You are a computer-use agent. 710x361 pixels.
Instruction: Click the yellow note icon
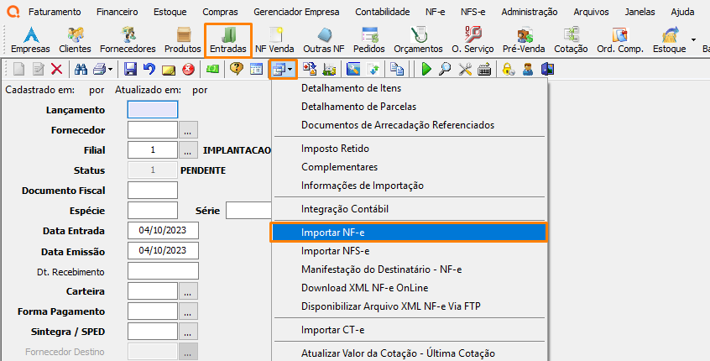tap(169, 70)
